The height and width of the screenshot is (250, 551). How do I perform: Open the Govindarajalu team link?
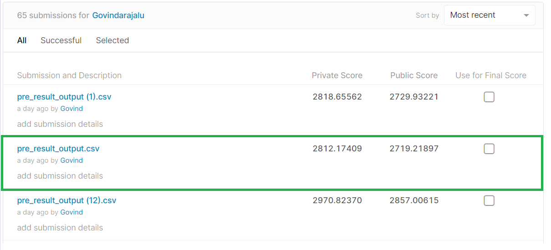click(x=118, y=15)
